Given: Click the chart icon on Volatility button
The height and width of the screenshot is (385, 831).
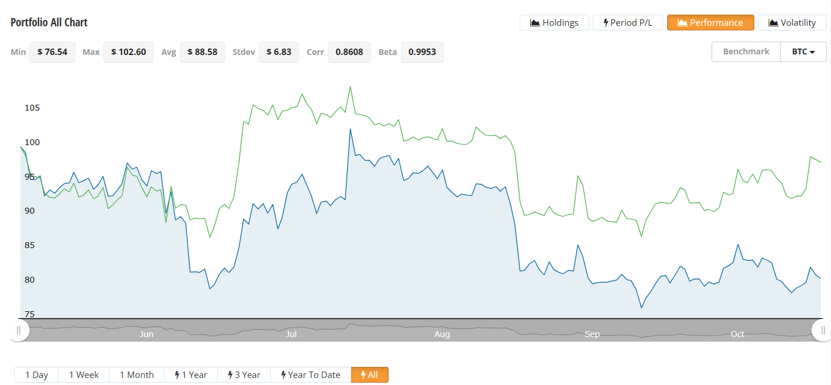Looking at the screenshot, I should [x=773, y=23].
